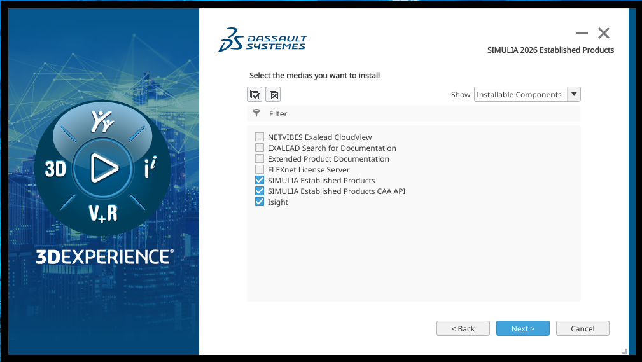Uncheck SIMULIA Established Products CAA API

coord(260,191)
